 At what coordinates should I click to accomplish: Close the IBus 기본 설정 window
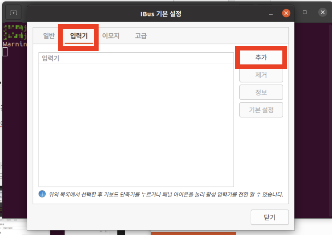click(x=286, y=13)
